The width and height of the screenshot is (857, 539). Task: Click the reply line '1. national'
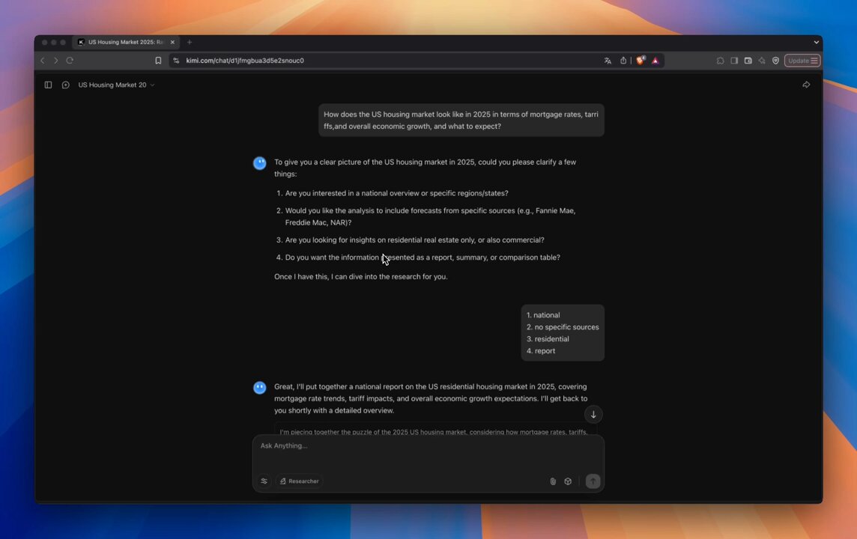543,315
